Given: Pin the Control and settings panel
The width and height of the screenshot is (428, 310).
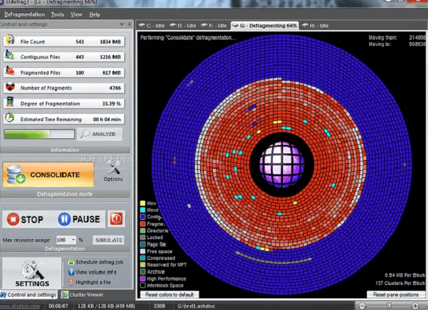Looking at the screenshot, I should pos(130,24).
